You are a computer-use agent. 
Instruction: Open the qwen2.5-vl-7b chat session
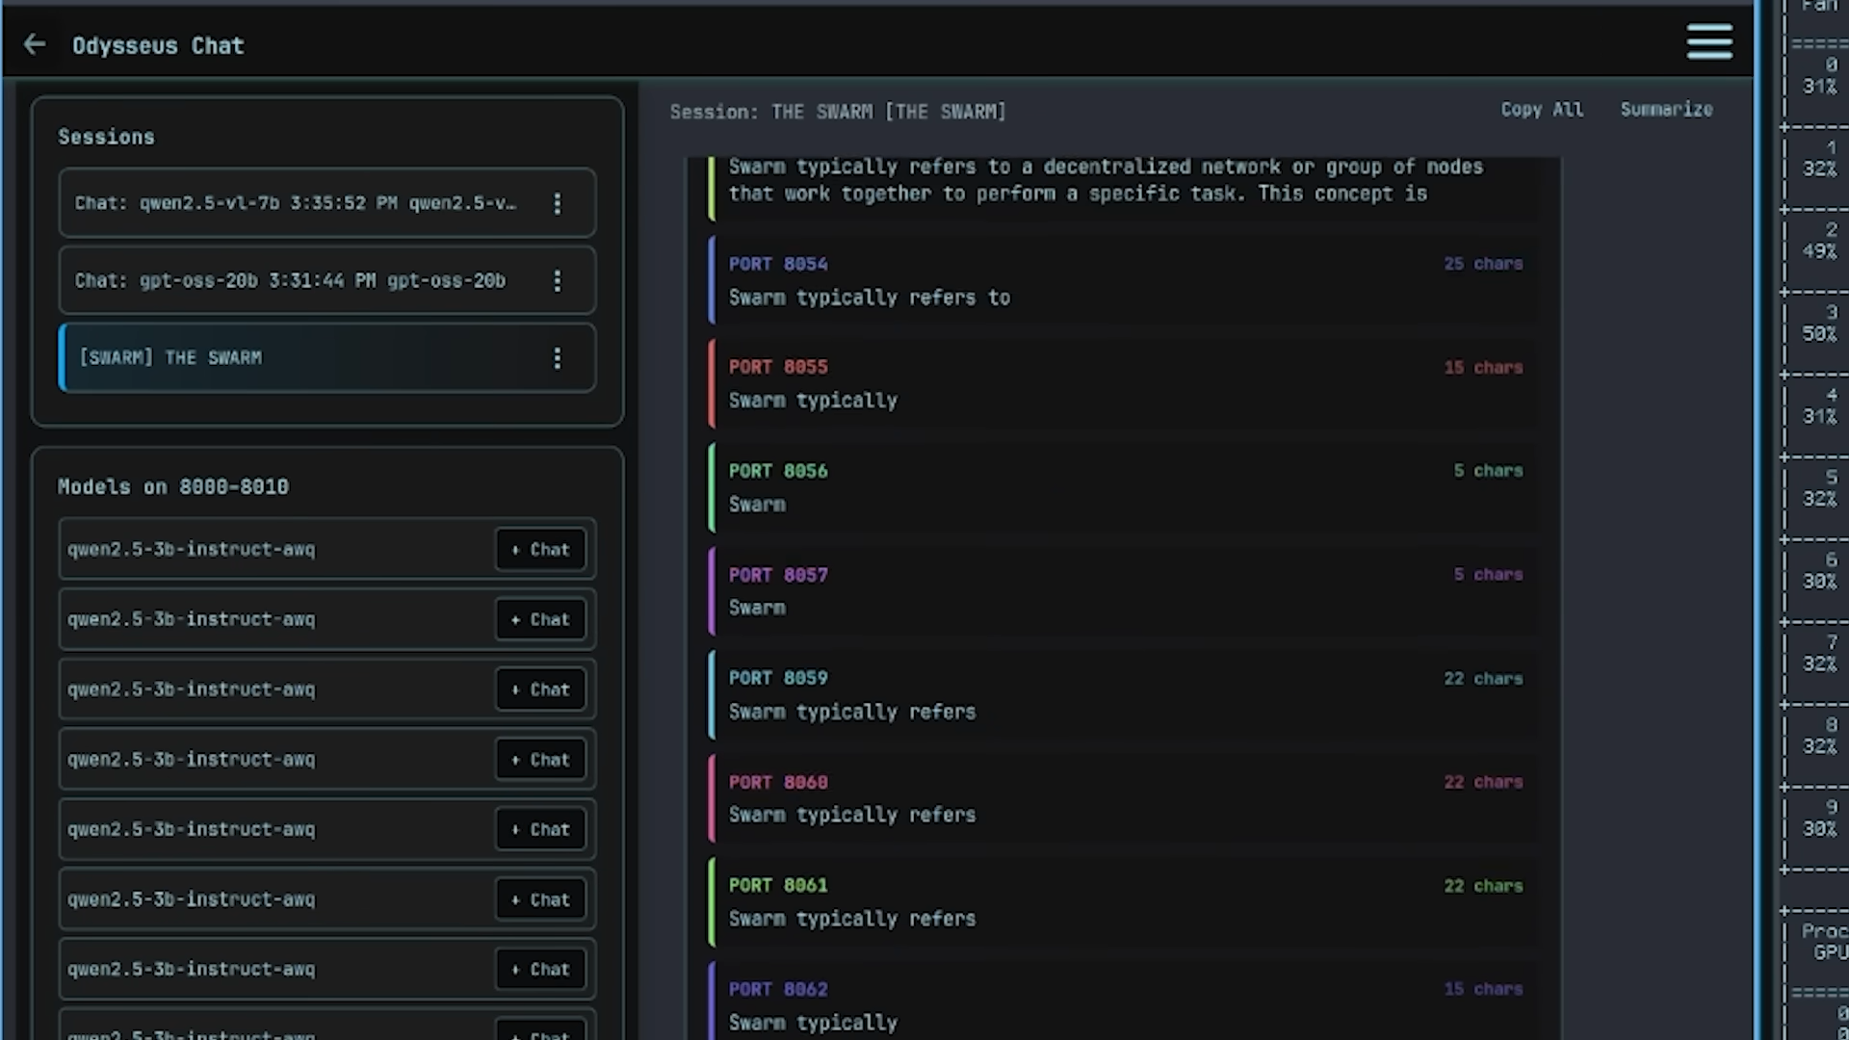pyautogui.click(x=289, y=203)
